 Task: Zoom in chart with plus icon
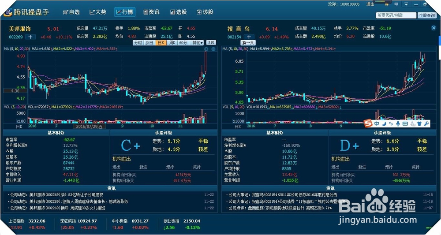tap(206, 49)
